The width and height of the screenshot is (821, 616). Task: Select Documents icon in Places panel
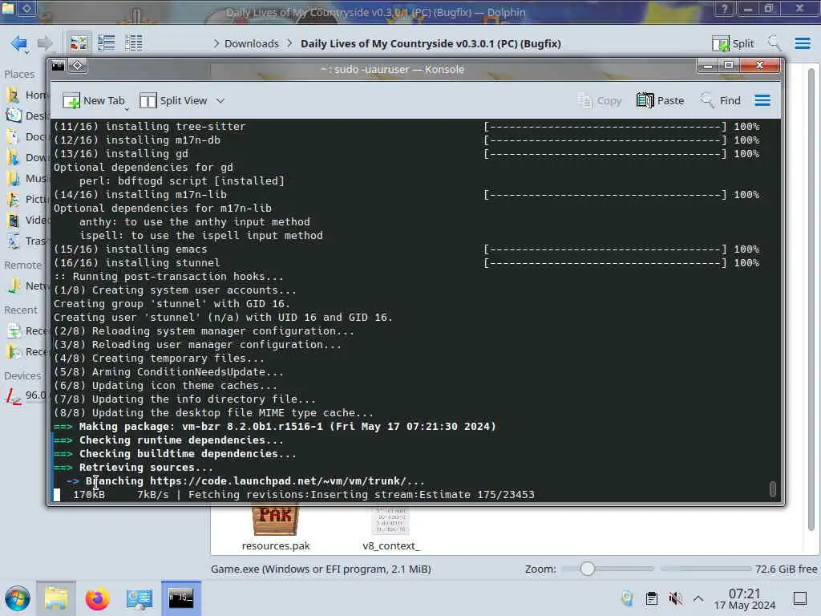pos(13,136)
